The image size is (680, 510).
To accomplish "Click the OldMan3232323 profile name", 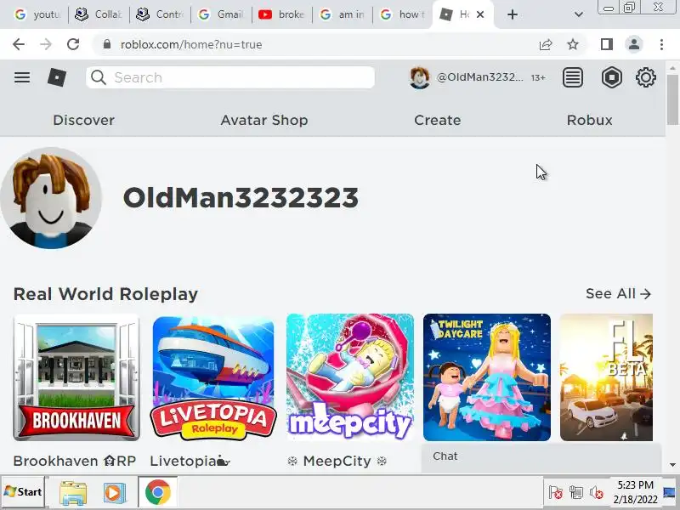I will (x=241, y=198).
